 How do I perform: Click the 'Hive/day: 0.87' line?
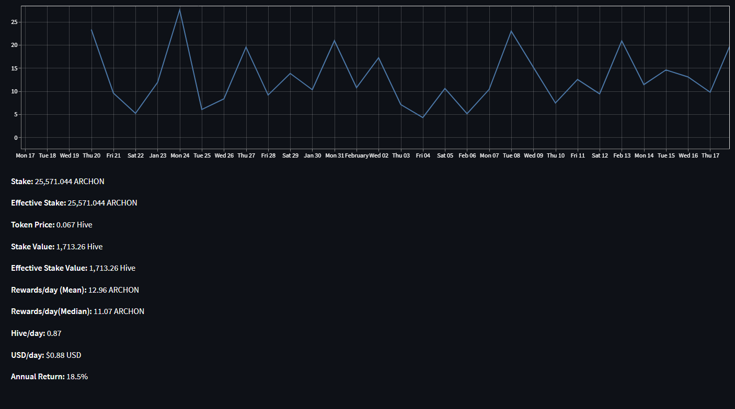tap(36, 333)
